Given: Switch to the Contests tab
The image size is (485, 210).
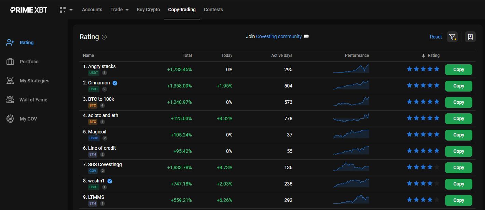Looking at the screenshot, I should (x=213, y=10).
